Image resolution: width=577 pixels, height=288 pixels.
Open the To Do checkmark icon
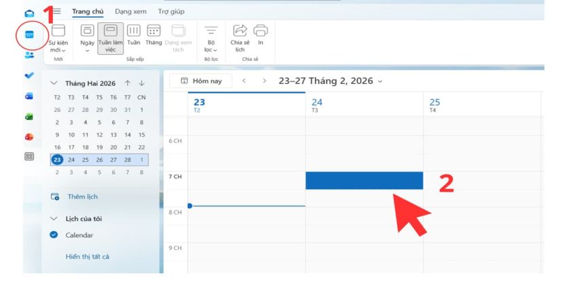click(x=29, y=75)
